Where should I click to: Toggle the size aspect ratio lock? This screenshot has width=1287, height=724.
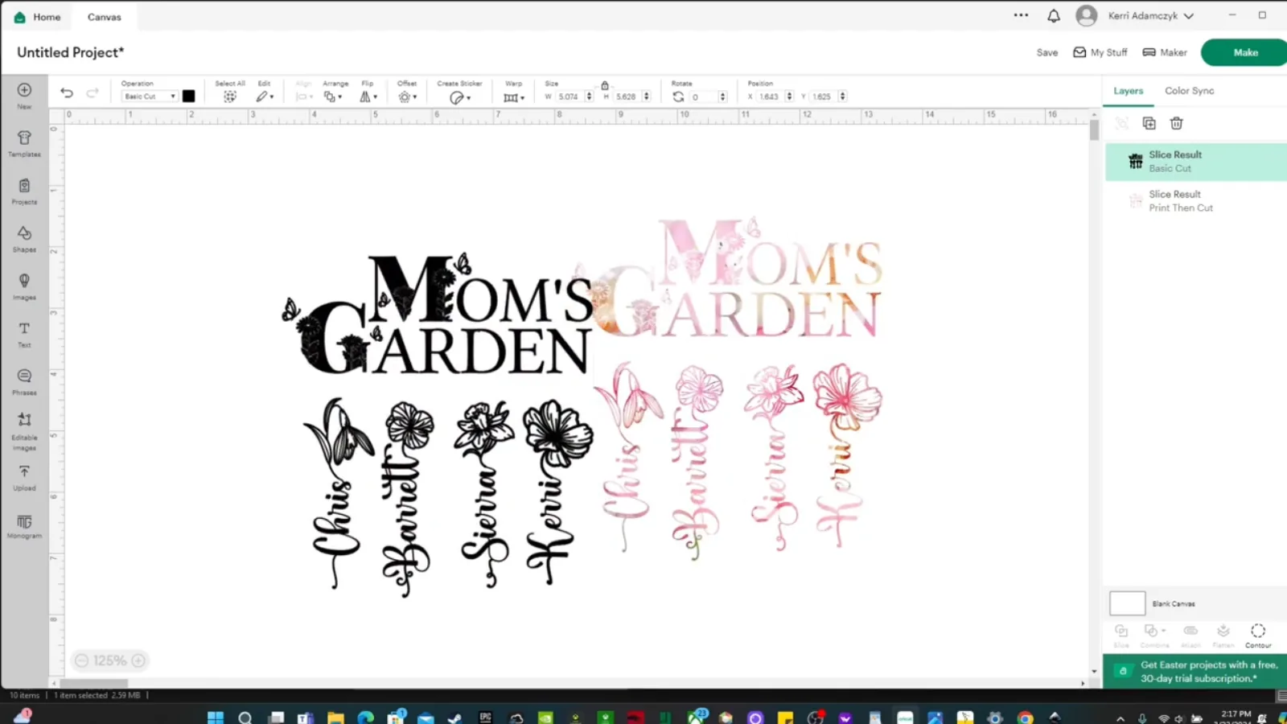tap(605, 84)
